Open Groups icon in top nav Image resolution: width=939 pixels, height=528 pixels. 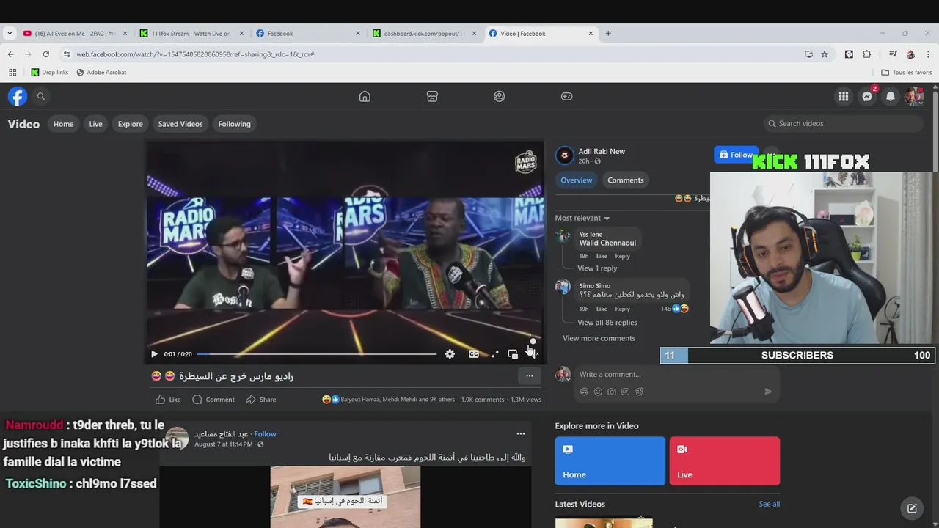pos(500,96)
